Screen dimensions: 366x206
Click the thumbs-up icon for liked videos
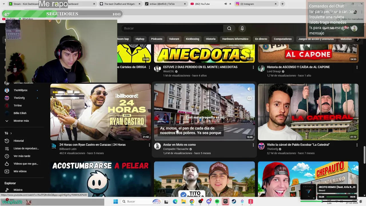pos(7,164)
